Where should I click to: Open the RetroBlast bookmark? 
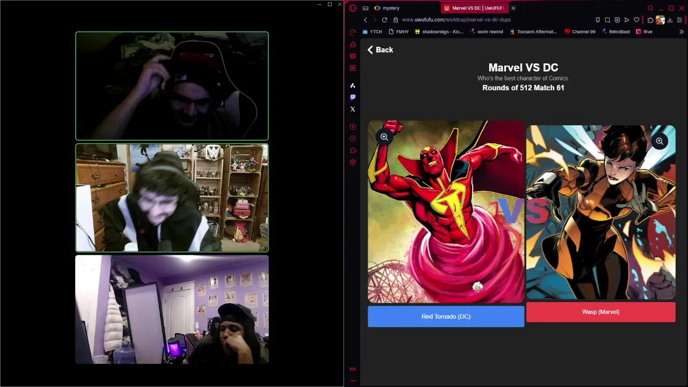[615, 32]
